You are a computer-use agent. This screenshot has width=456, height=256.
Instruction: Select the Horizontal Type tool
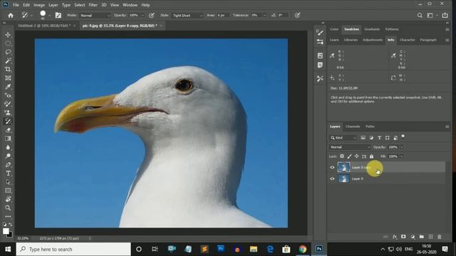8,174
